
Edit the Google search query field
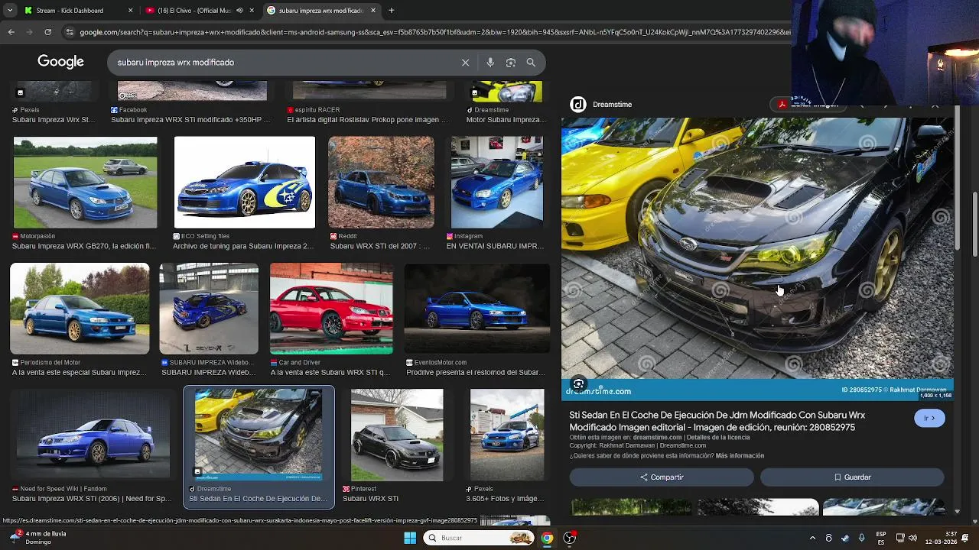pos(283,63)
